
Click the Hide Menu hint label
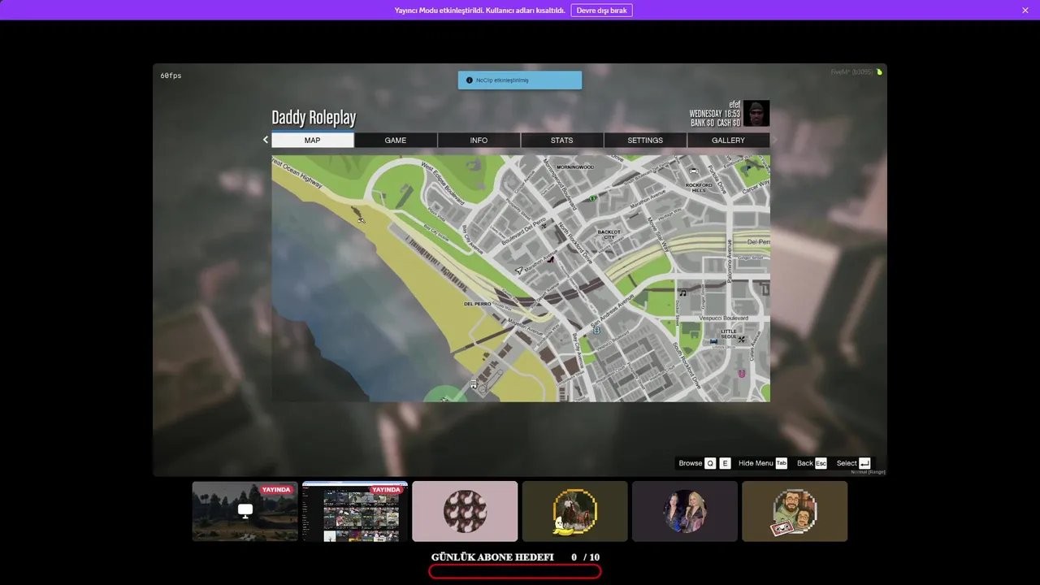coord(756,463)
